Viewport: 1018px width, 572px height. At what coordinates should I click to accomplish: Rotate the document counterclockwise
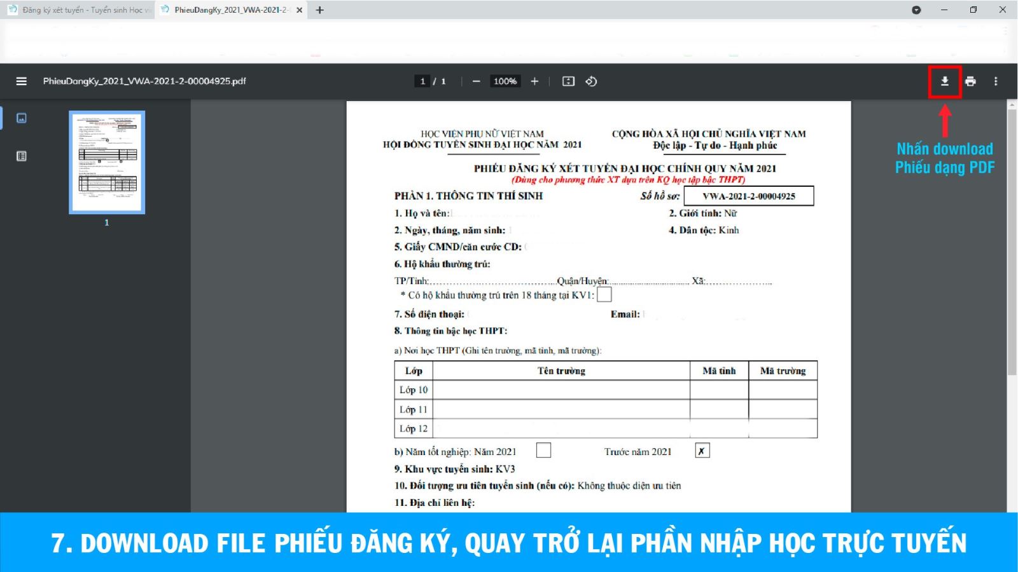pyautogui.click(x=591, y=81)
